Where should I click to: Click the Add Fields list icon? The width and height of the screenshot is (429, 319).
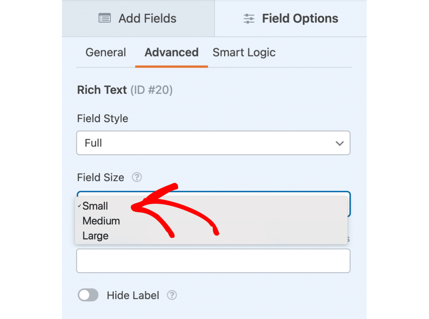point(105,18)
